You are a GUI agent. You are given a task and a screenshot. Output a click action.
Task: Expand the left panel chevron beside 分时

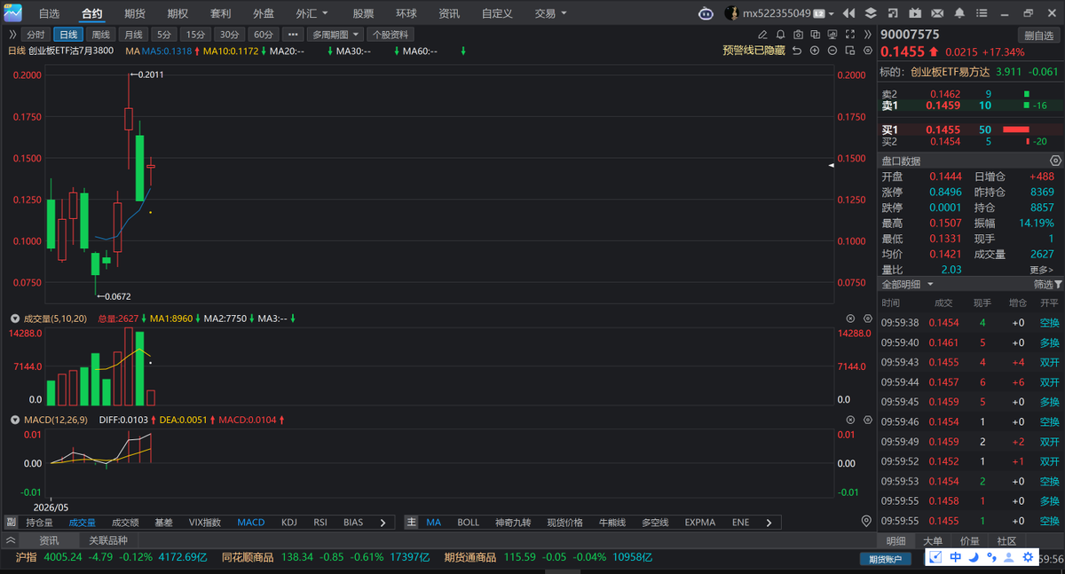point(12,35)
